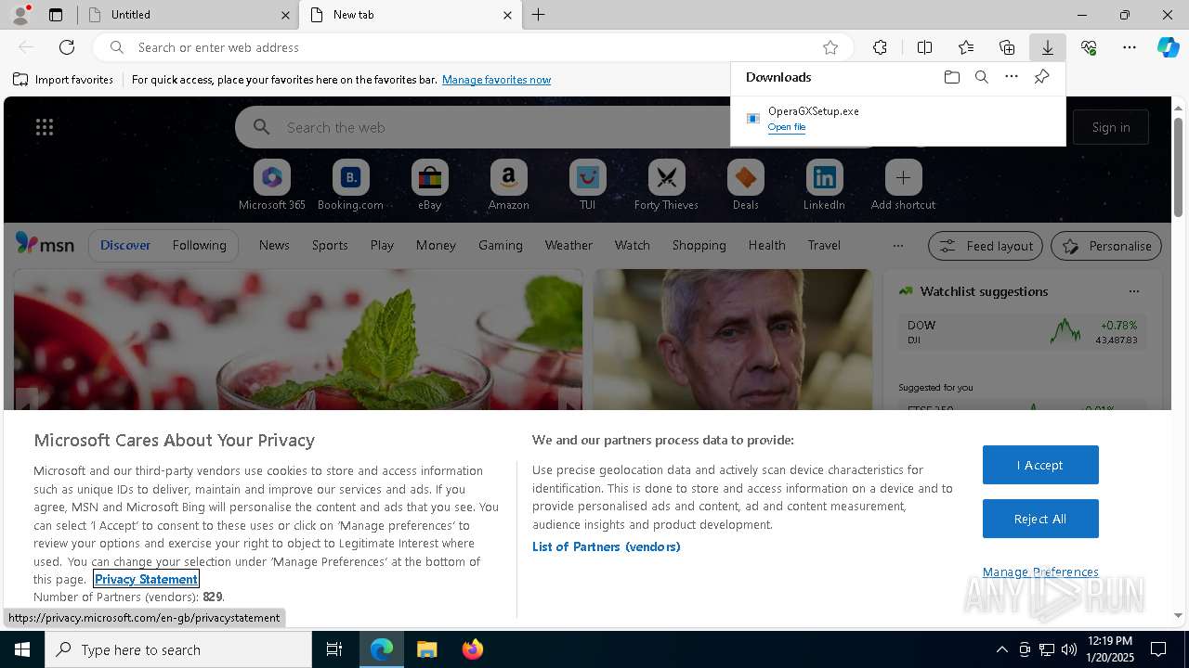Open the TUI shortcut
The height and width of the screenshot is (668, 1189).
coord(587,186)
